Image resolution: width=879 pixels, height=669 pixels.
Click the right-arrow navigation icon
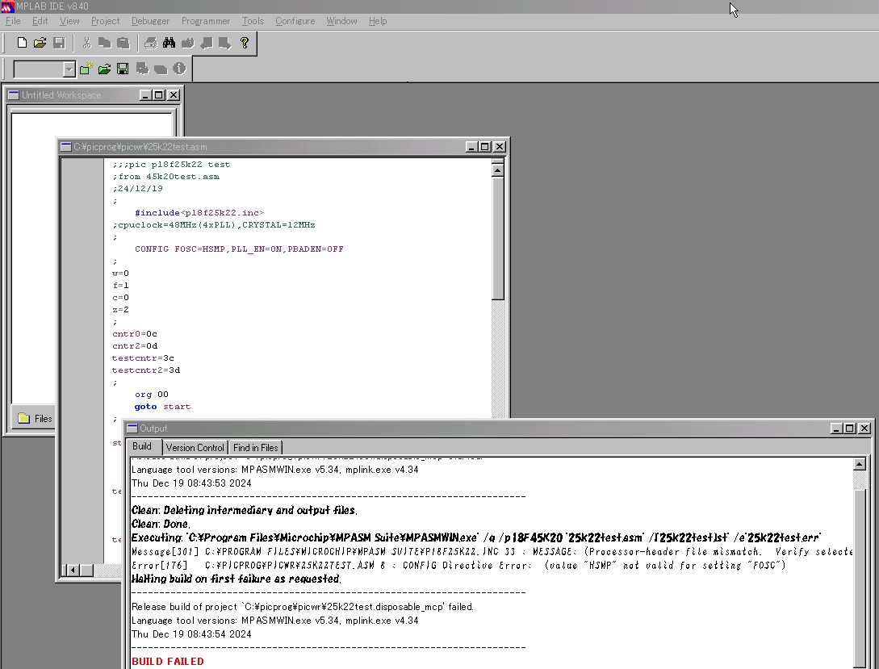pos(225,43)
